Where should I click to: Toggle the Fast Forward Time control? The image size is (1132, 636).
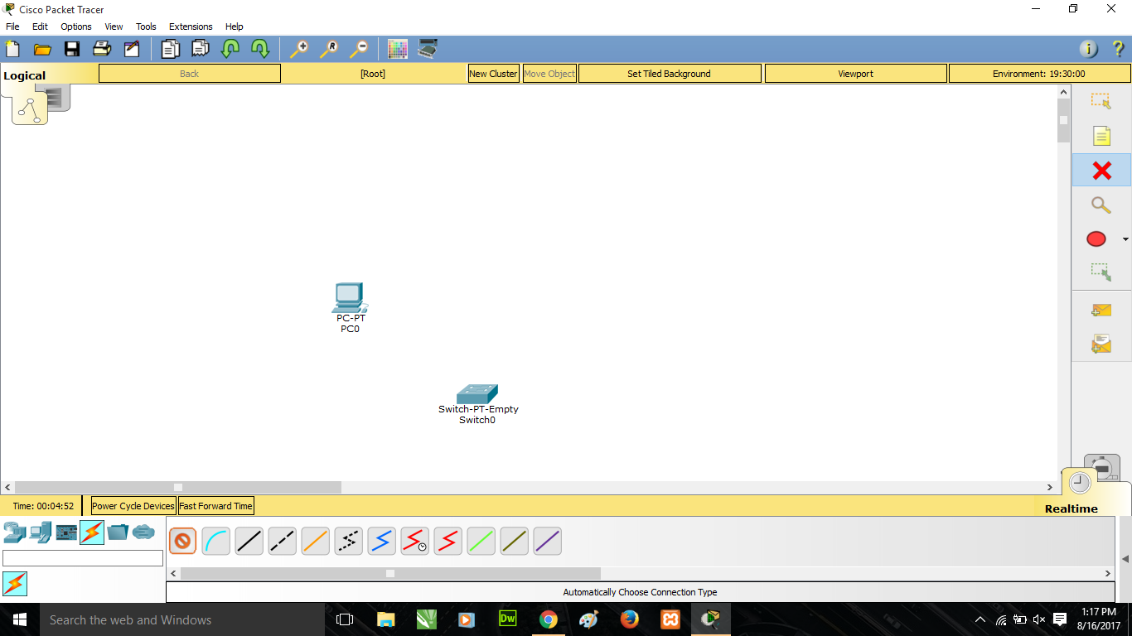click(x=215, y=505)
